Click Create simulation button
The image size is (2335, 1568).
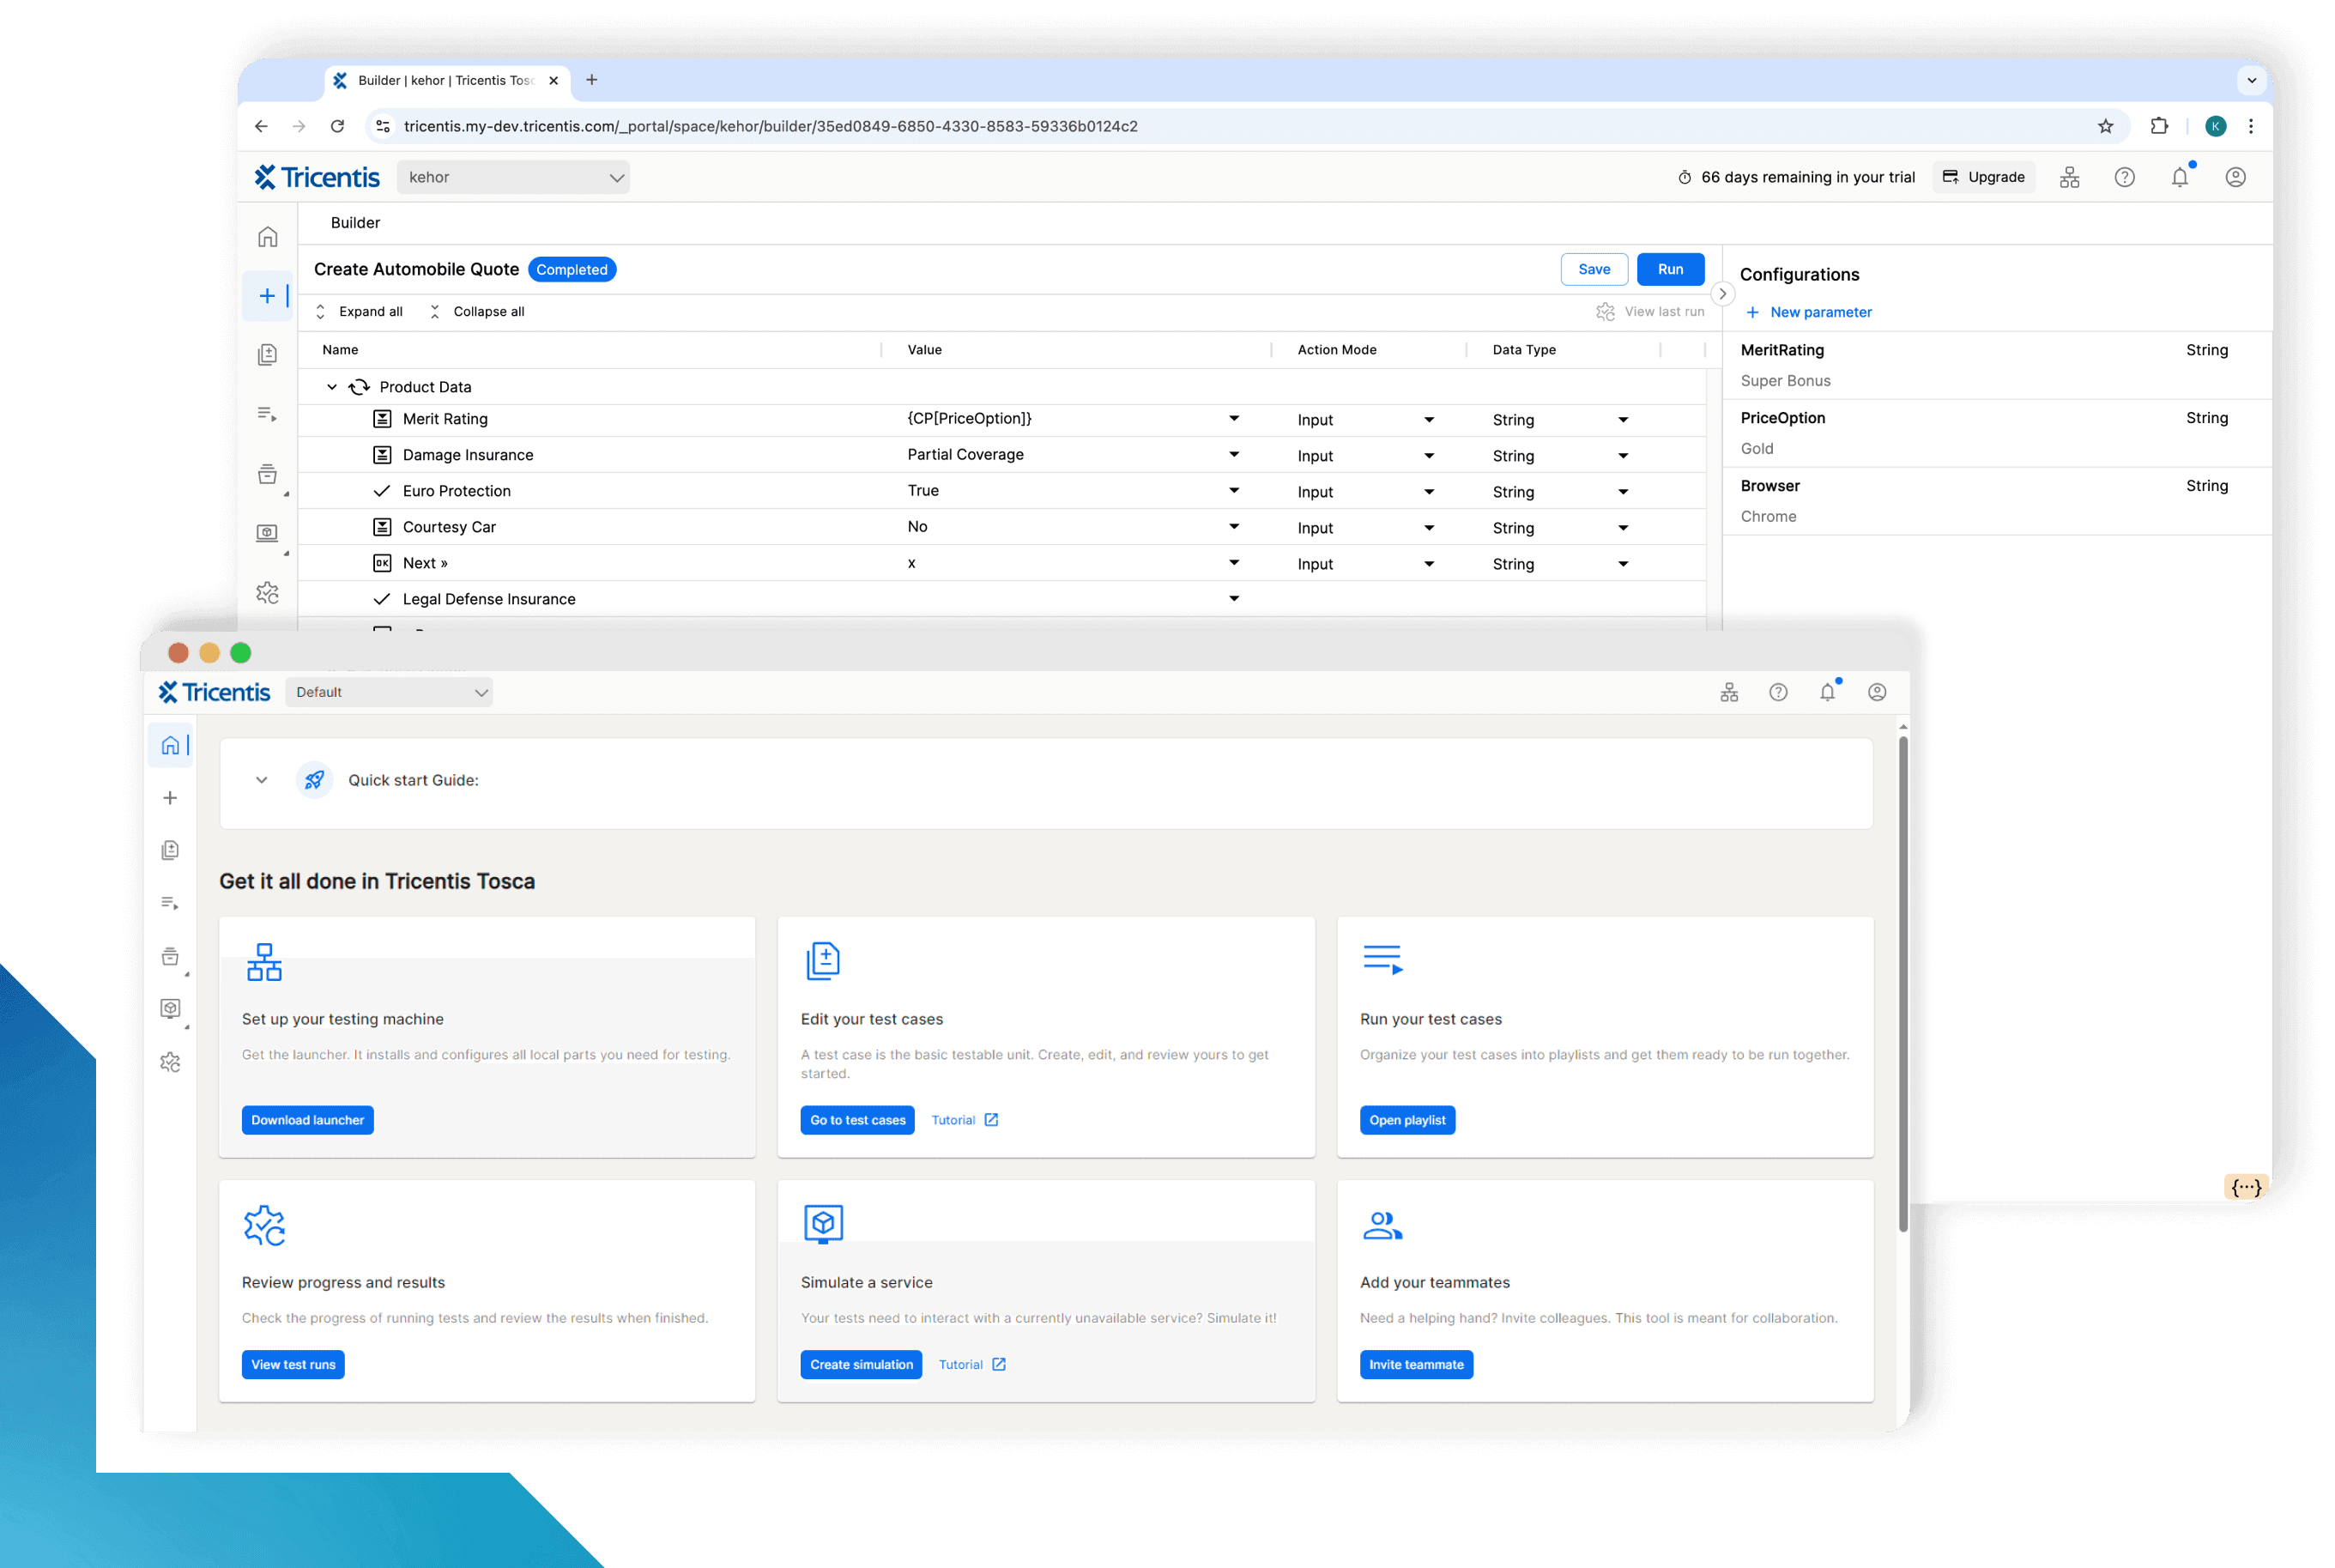pyautogui.click(x=861, y=1364)
